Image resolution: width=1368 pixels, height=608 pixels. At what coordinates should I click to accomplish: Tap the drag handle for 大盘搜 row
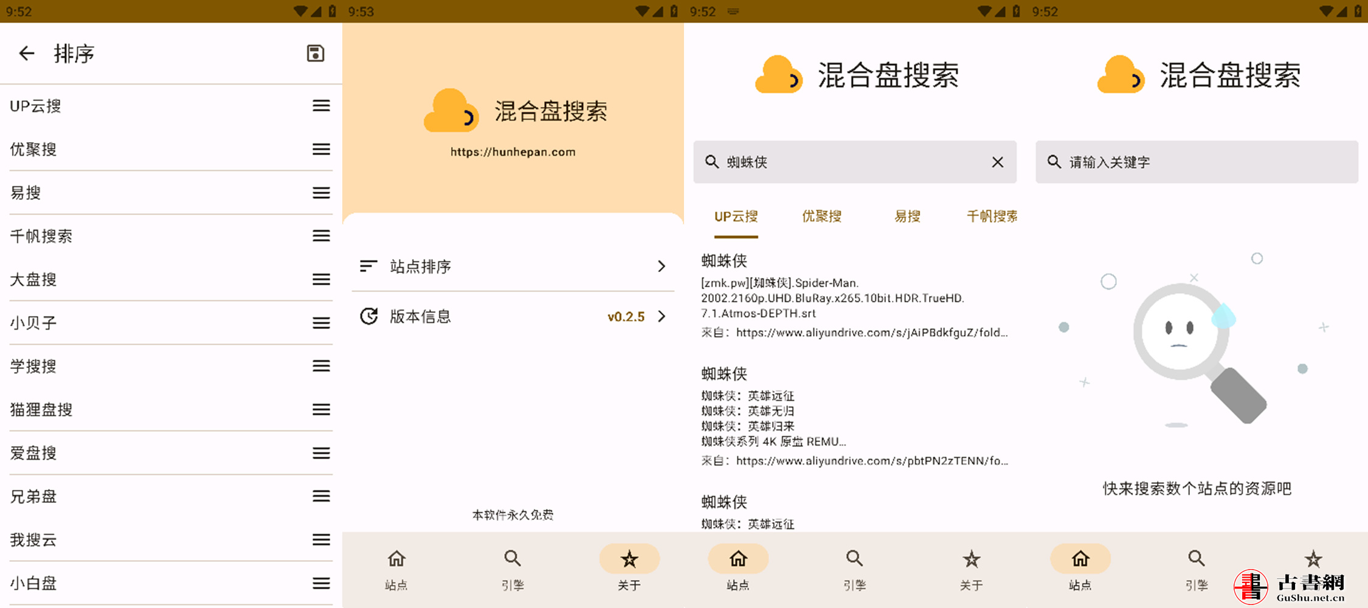pyautogui.click(x=322, y=280)
